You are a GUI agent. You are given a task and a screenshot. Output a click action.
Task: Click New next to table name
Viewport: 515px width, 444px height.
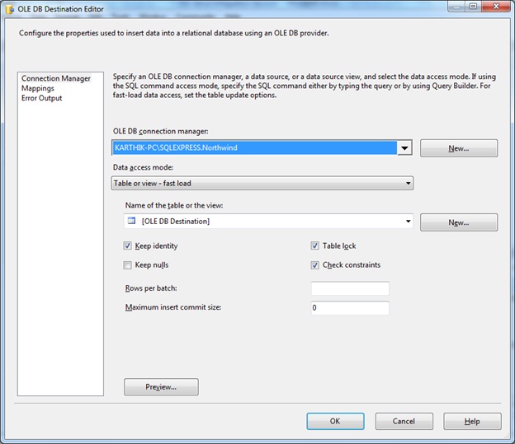point(459,222)
